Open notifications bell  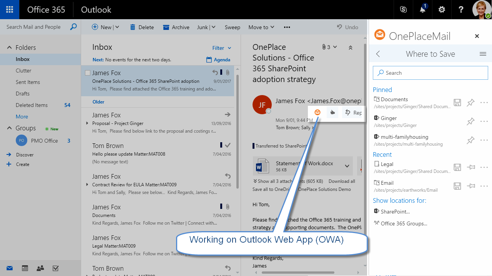(423, 10)
